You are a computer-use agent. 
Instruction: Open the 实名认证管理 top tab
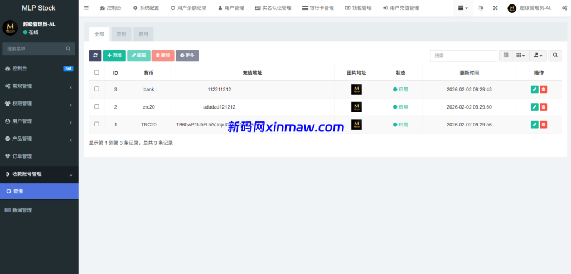click(273, 8)
